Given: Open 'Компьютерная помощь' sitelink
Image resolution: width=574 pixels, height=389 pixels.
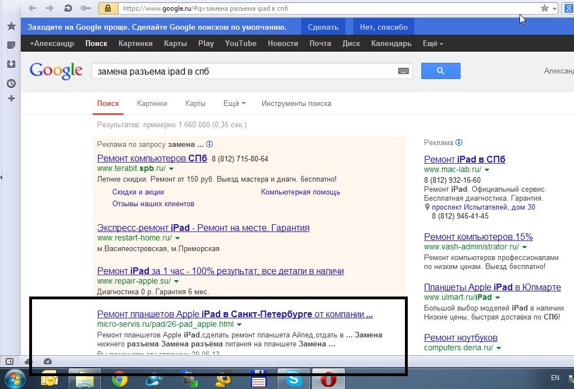Looking at the screenshot, I should pos(300,192).
